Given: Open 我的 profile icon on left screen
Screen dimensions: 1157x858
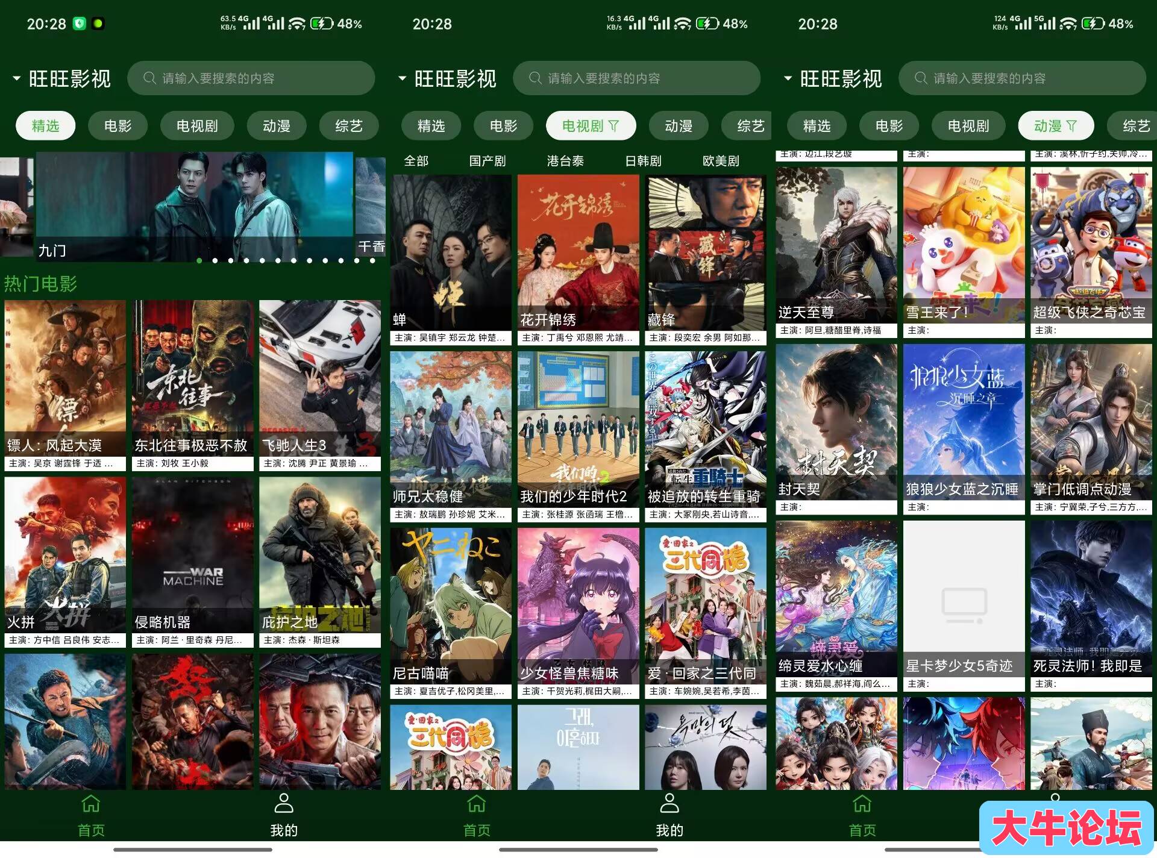Looking at the screenshot, I should 284,803.
